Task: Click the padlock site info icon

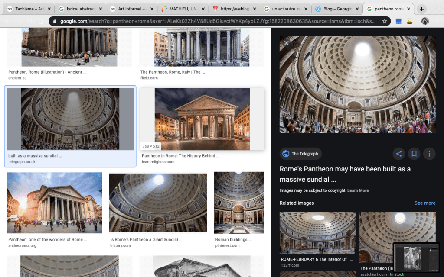Action: (53, 21)
